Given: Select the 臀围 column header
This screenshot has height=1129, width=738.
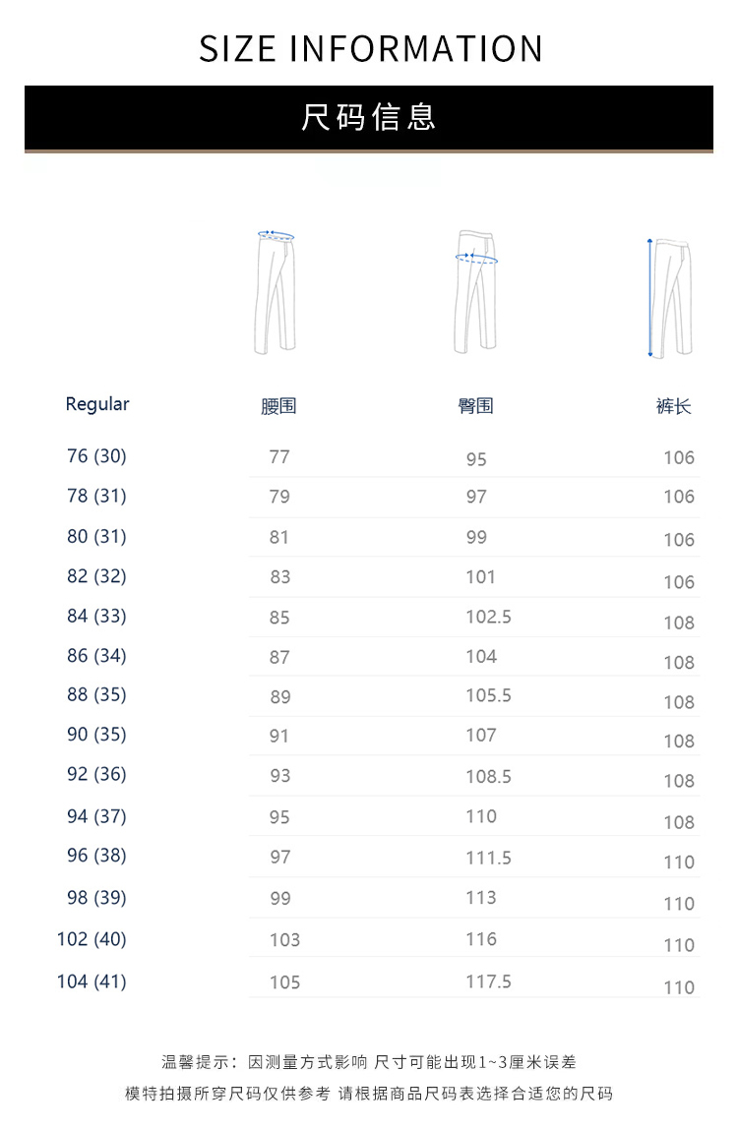Looking at the screenshot, I should [x=476, y=406].
